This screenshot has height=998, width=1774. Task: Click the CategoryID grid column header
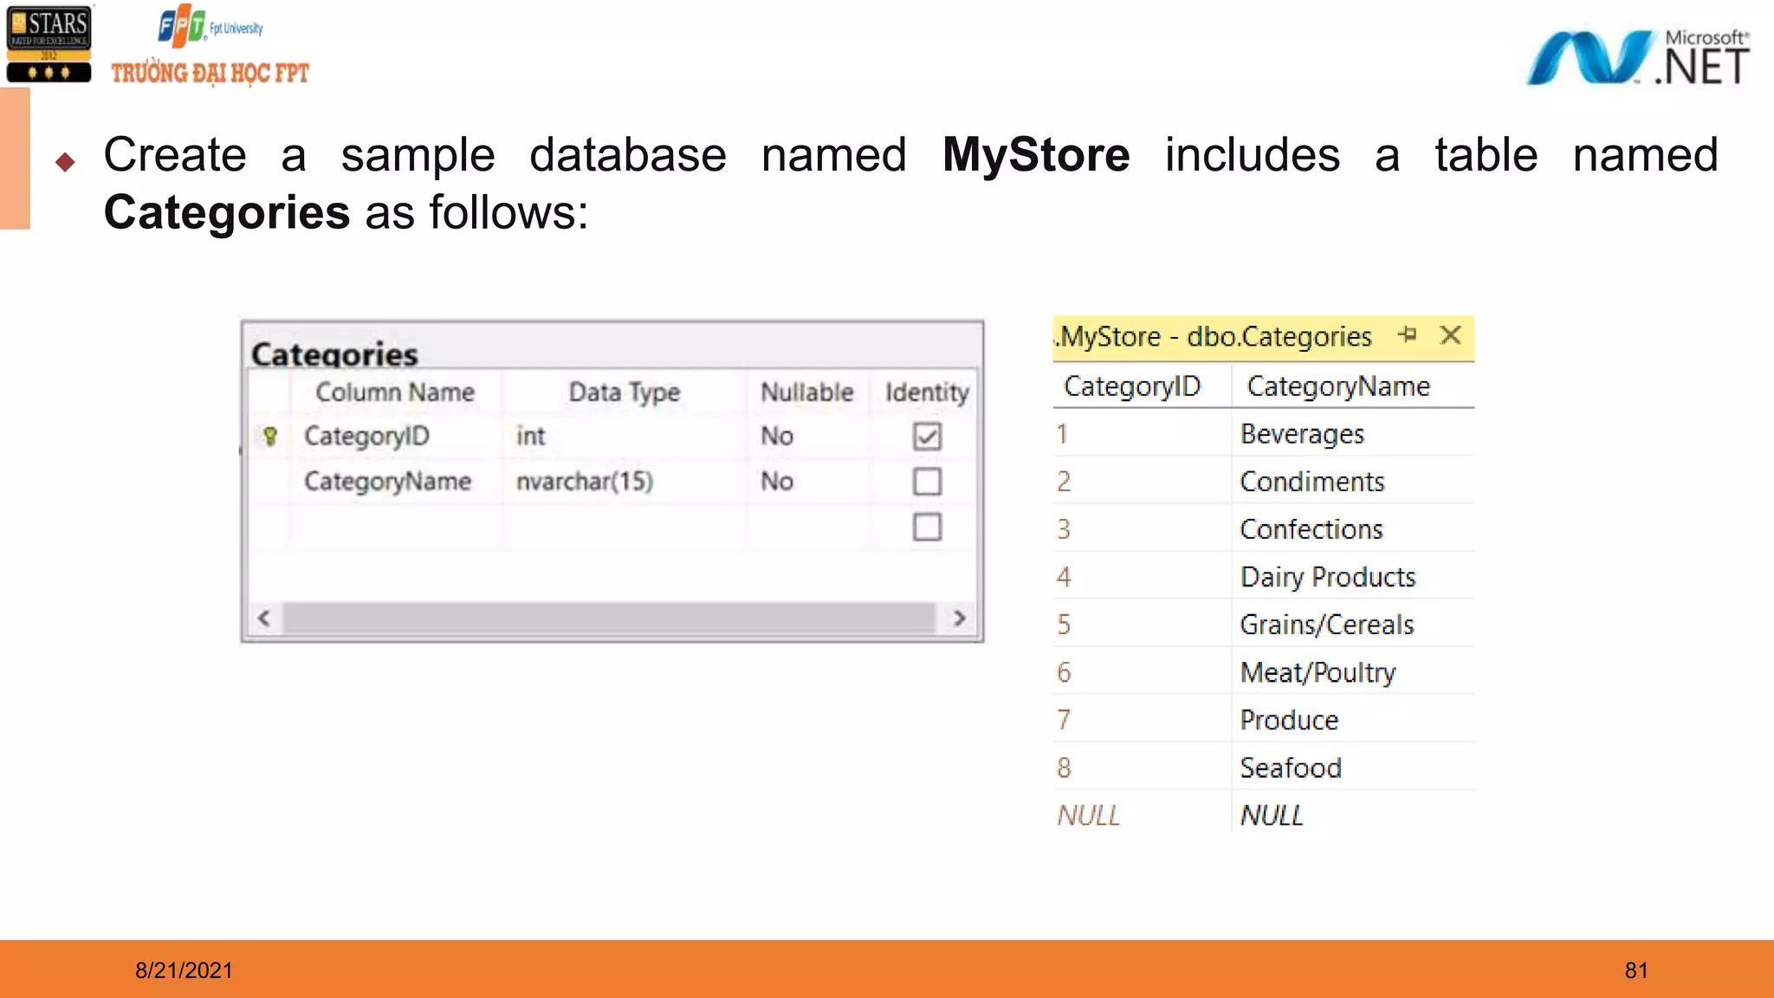(x=1142, y=386)
